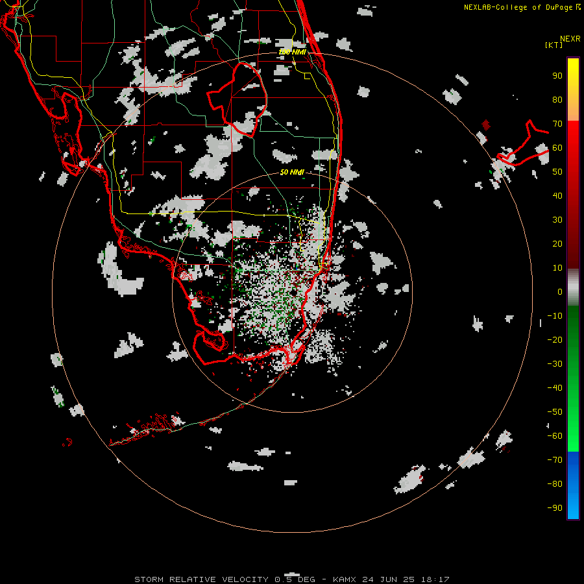The width and height of the screenshot is (584, 584).
Task: Click the positive 50 scale value
Action: point(557,172)
